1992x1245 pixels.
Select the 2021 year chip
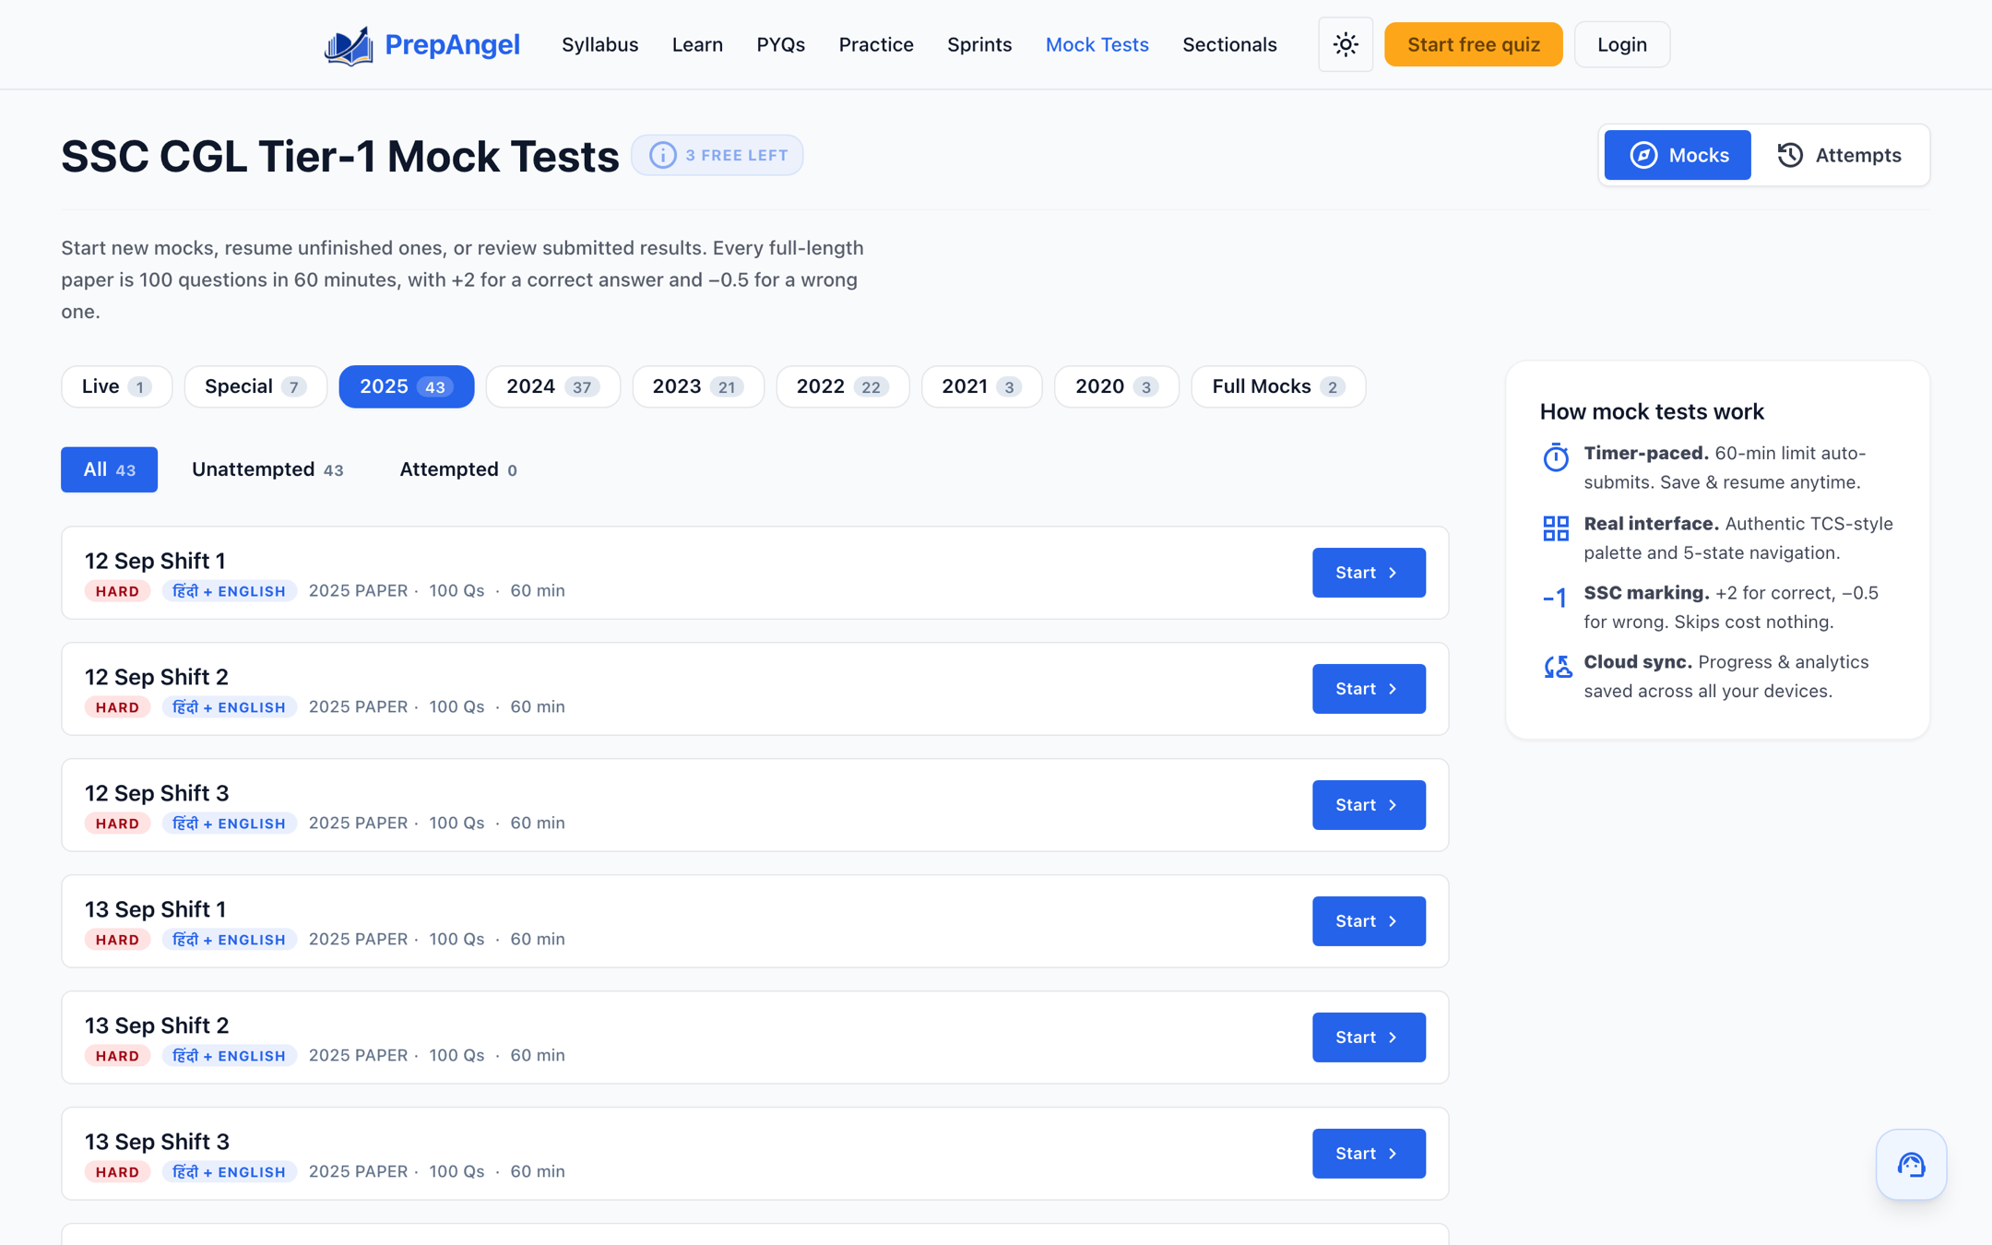pos(981,386)
